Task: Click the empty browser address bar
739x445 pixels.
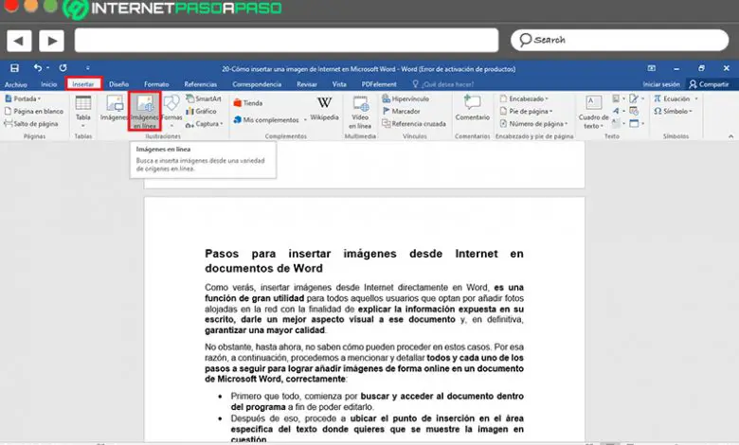Action: pyautogui.click(x=286, y=40)
